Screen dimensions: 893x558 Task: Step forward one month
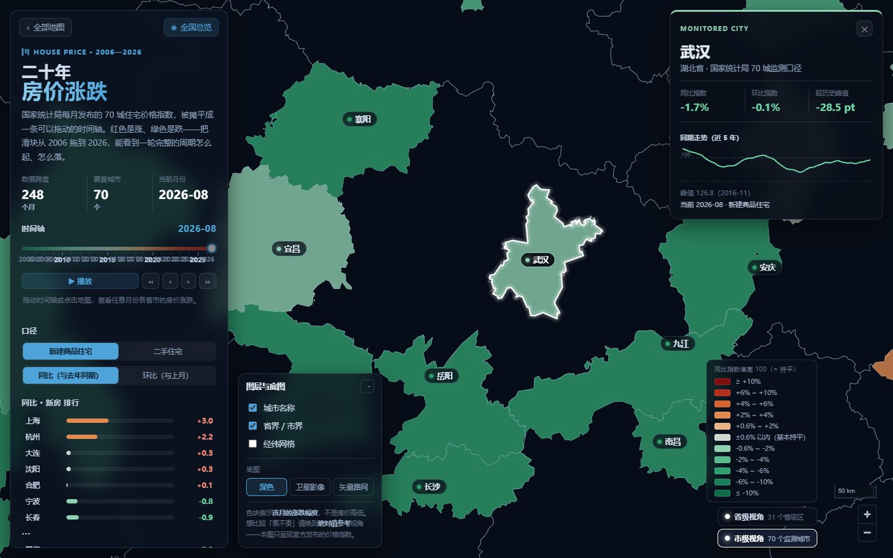189,281
